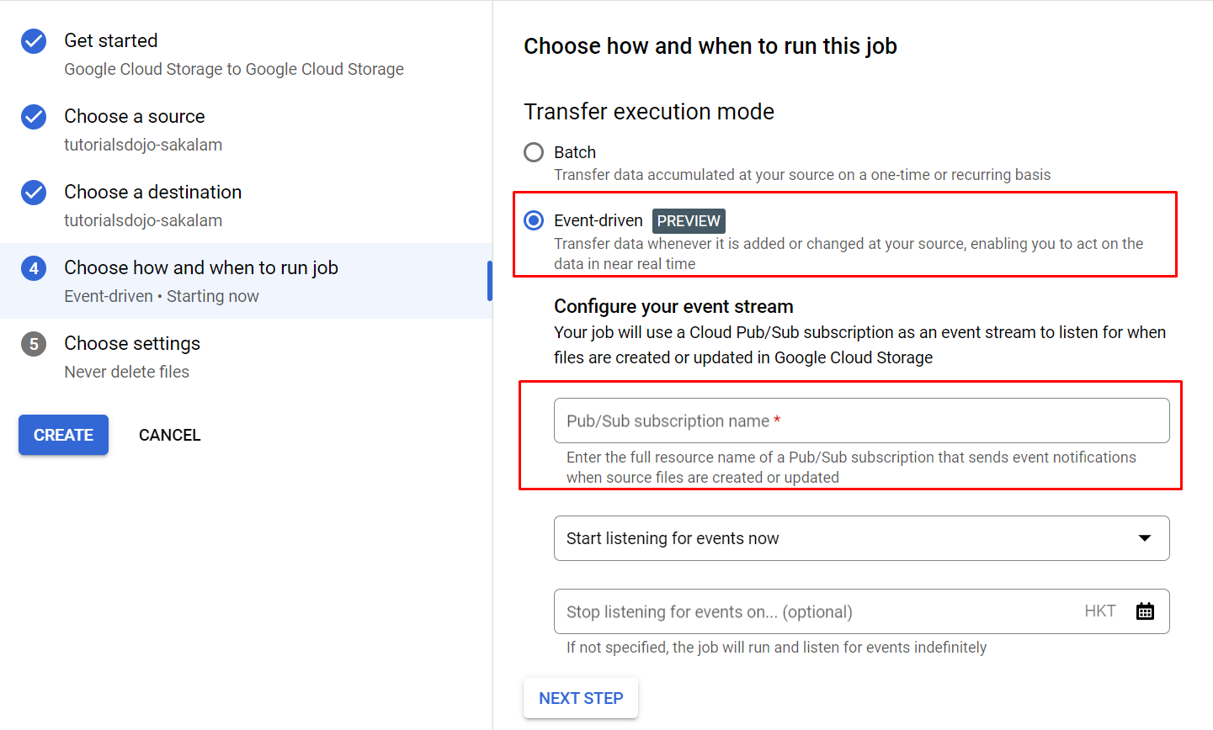Click the dropdown arrow for listening start
Viewport: 1213px width, 730px height.
[1145, 538]
